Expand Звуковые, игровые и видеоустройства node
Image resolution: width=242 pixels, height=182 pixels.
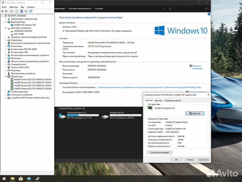[x=5, y=37]
